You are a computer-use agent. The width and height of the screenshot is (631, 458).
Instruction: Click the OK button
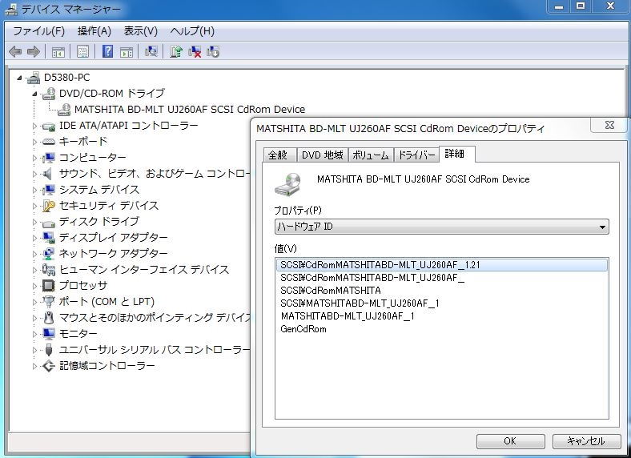point(510,441)
